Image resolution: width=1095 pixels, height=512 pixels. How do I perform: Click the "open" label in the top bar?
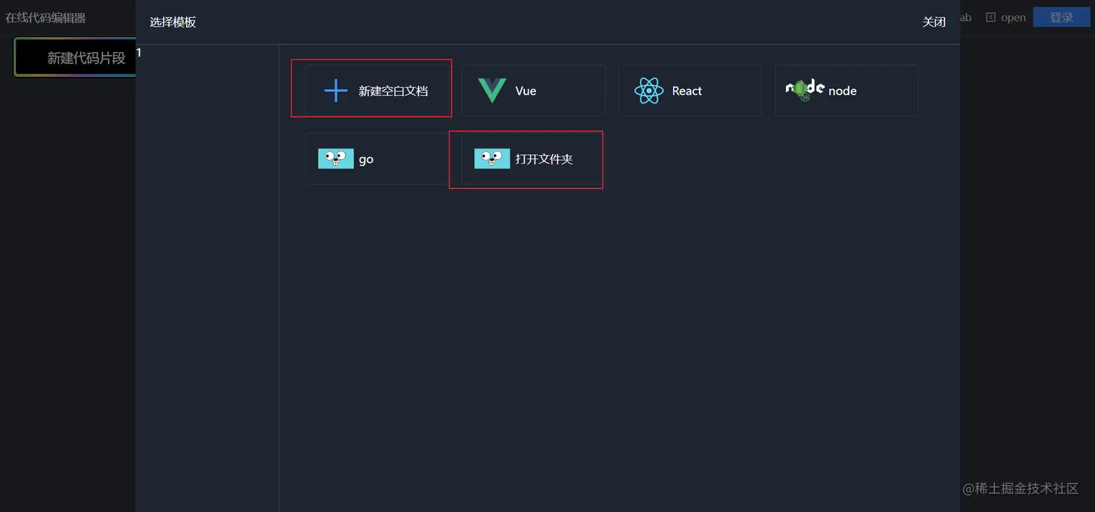pos(1013,17)
